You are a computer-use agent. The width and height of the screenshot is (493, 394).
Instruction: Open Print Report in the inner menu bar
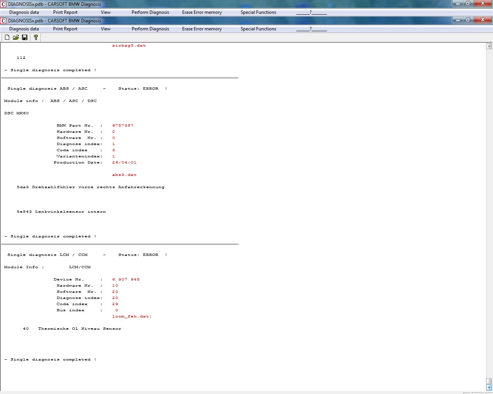(65, 29)
